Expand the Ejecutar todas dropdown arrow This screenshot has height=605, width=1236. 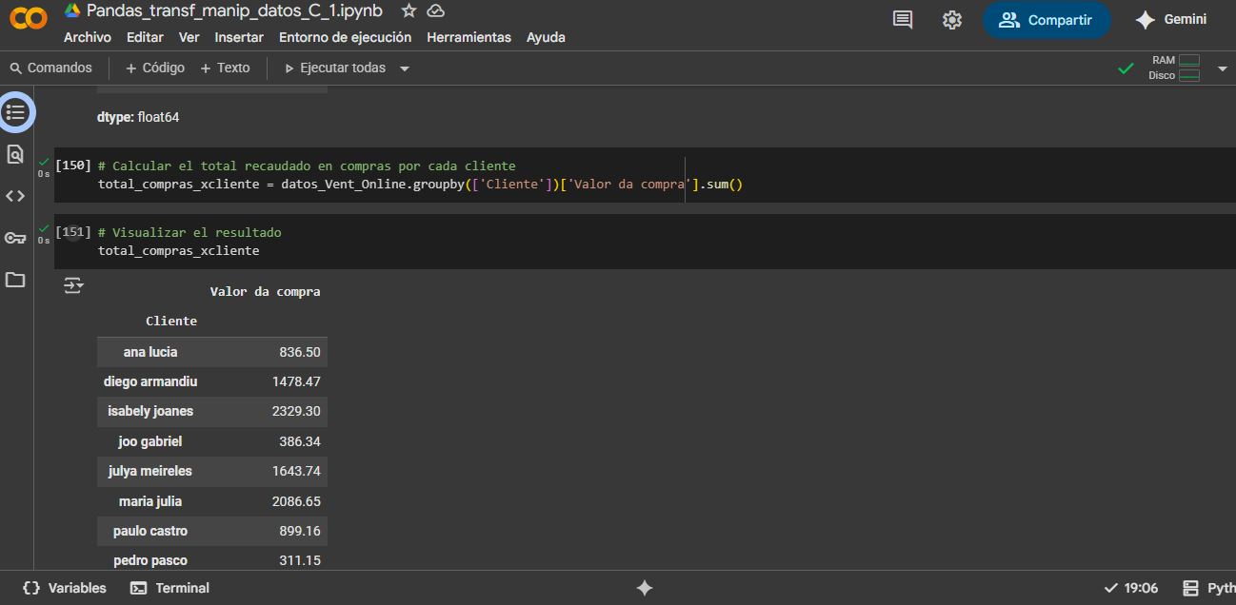pyautogui.click(x=405, y=68)
